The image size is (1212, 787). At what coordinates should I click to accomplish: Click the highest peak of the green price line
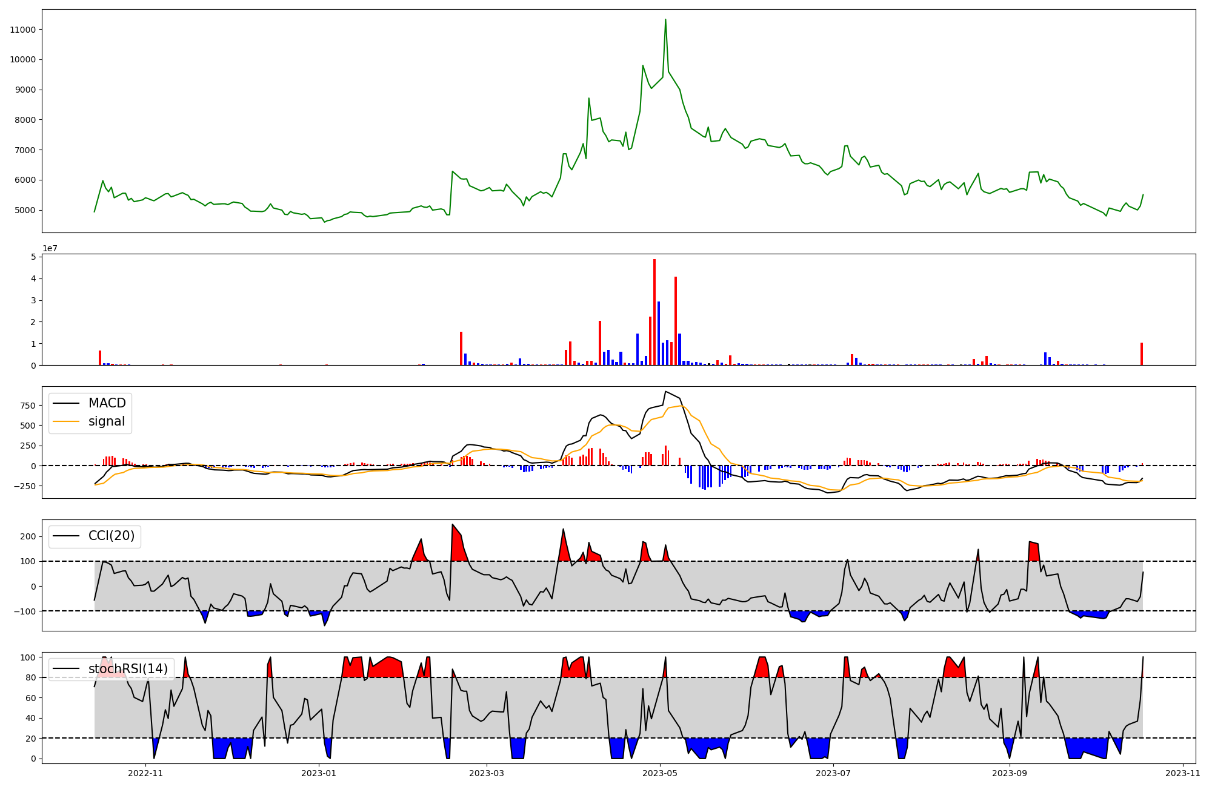pos(665,20)
